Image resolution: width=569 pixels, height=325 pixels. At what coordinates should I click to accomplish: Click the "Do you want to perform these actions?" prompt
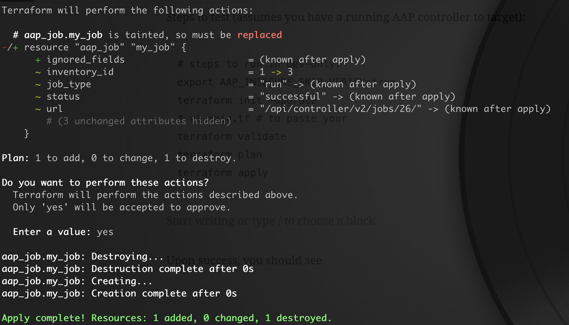pyautogui.click(x=105, y=183)
